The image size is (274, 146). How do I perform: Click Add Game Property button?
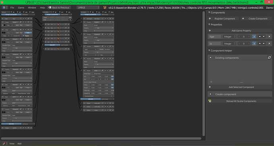point(240,31)
